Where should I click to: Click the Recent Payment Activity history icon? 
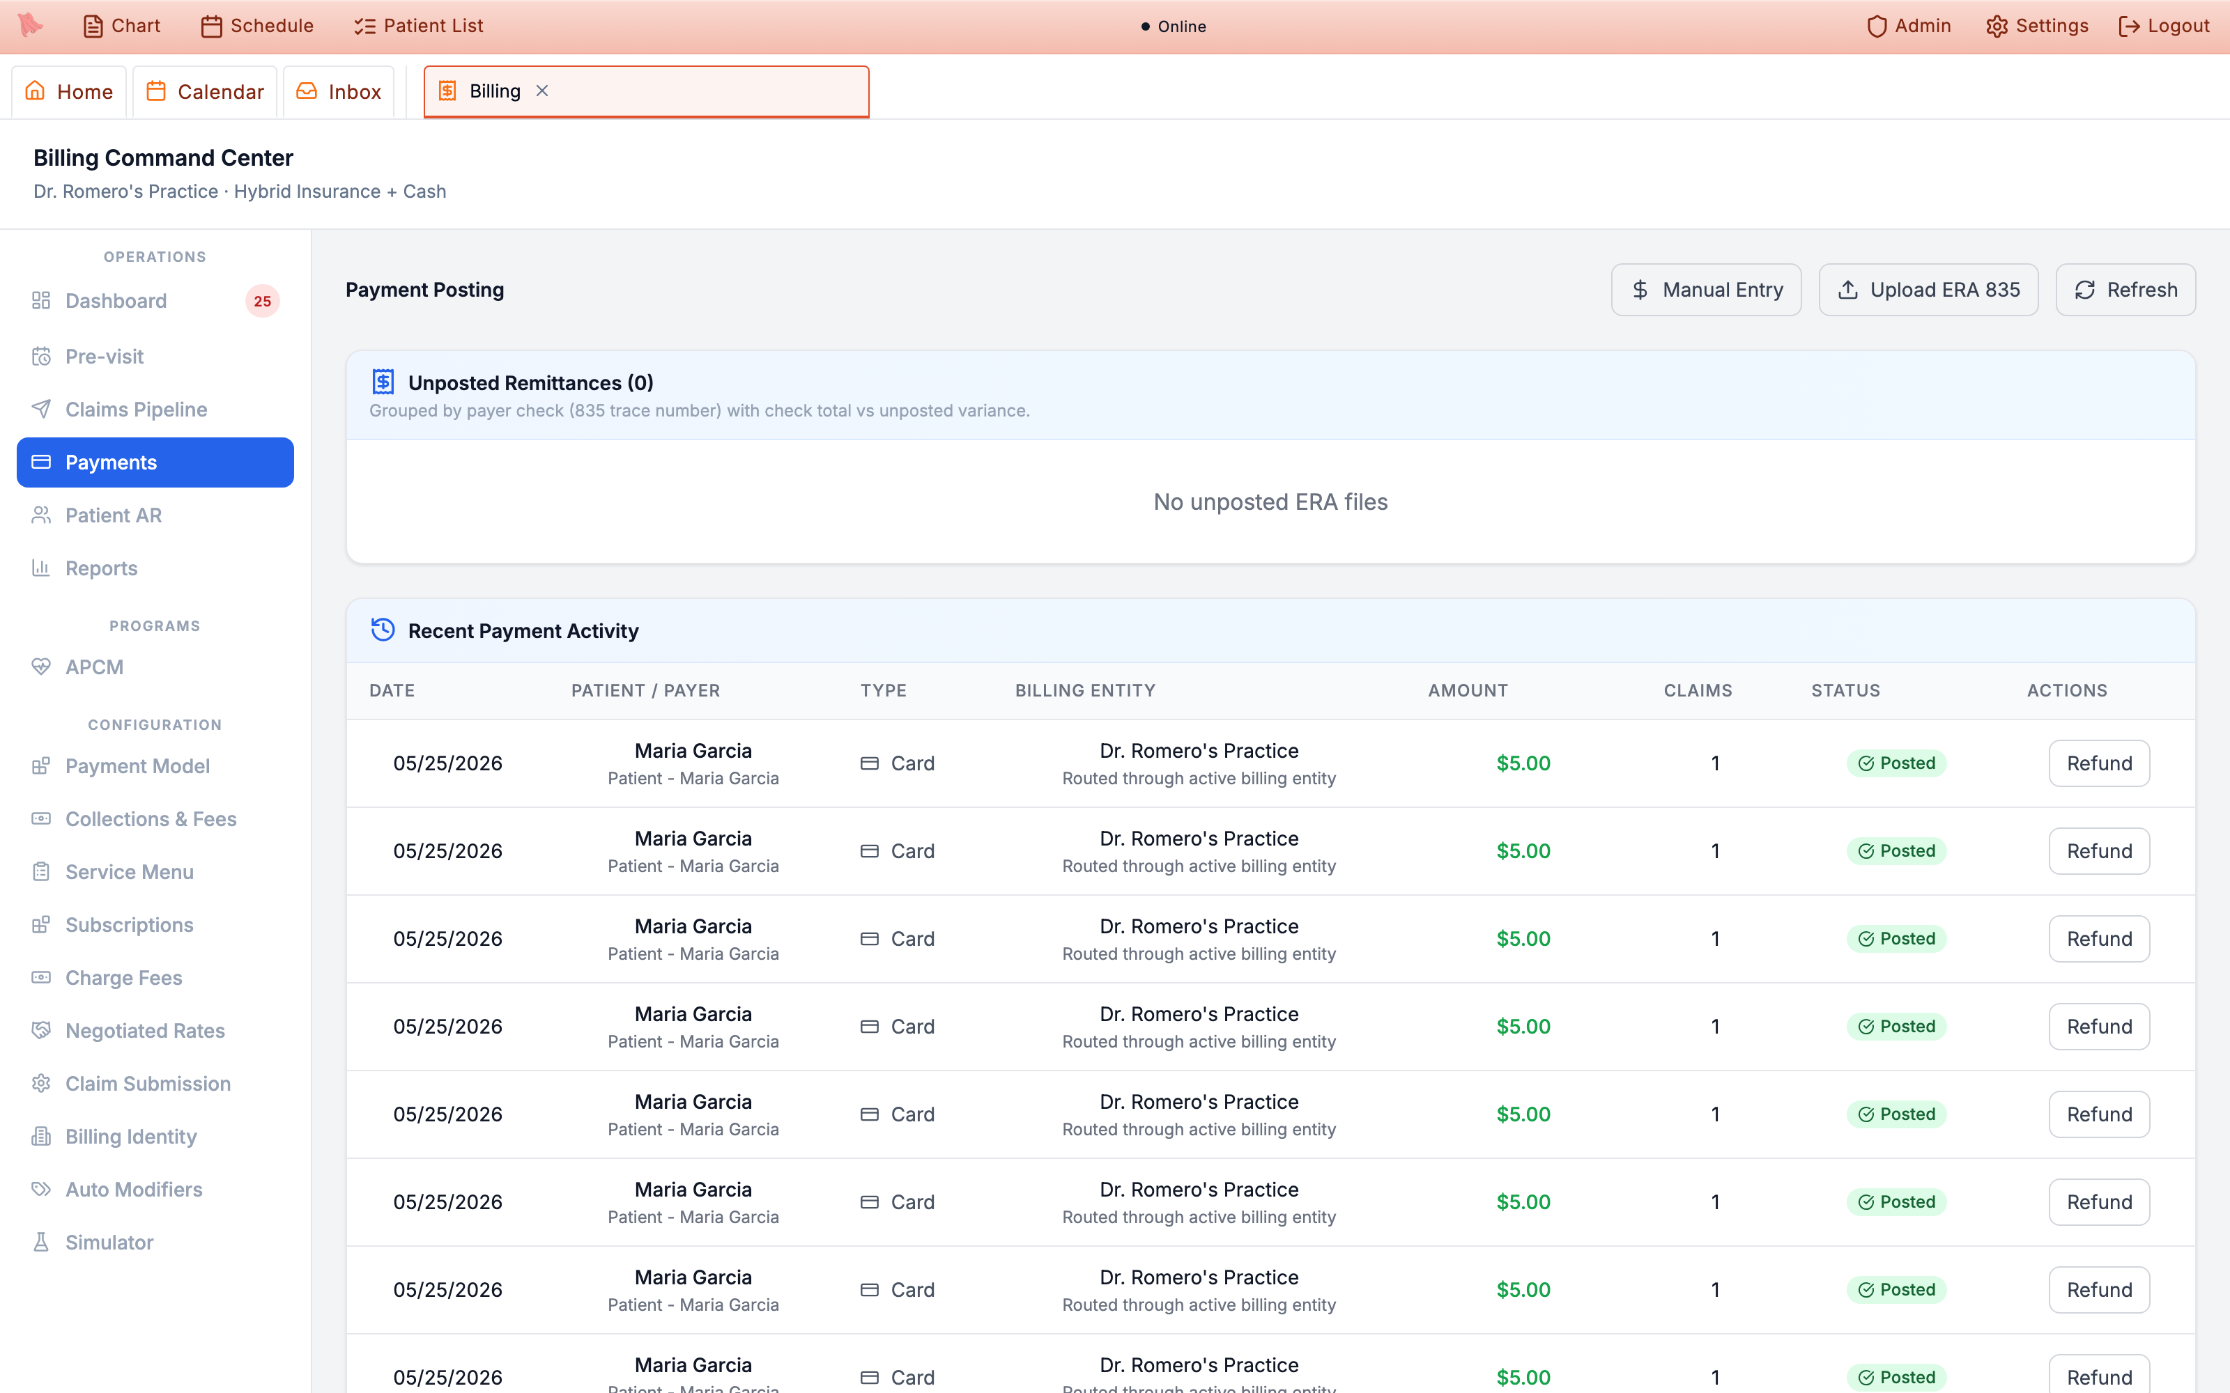pos(383,630)
